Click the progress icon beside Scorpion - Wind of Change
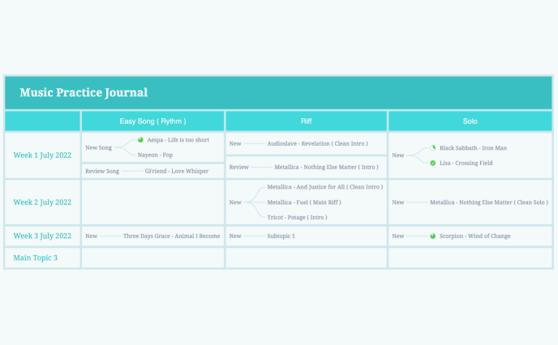The image size is (558, 345). (433, 236)
